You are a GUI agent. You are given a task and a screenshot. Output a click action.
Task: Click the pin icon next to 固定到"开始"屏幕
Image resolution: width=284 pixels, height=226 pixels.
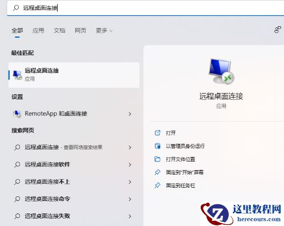(157, 172)
